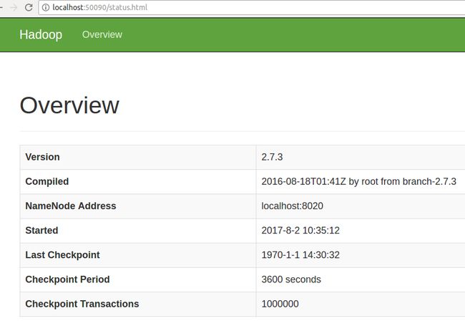
Task: Select the localhost:8020 value
Action: 292,206
